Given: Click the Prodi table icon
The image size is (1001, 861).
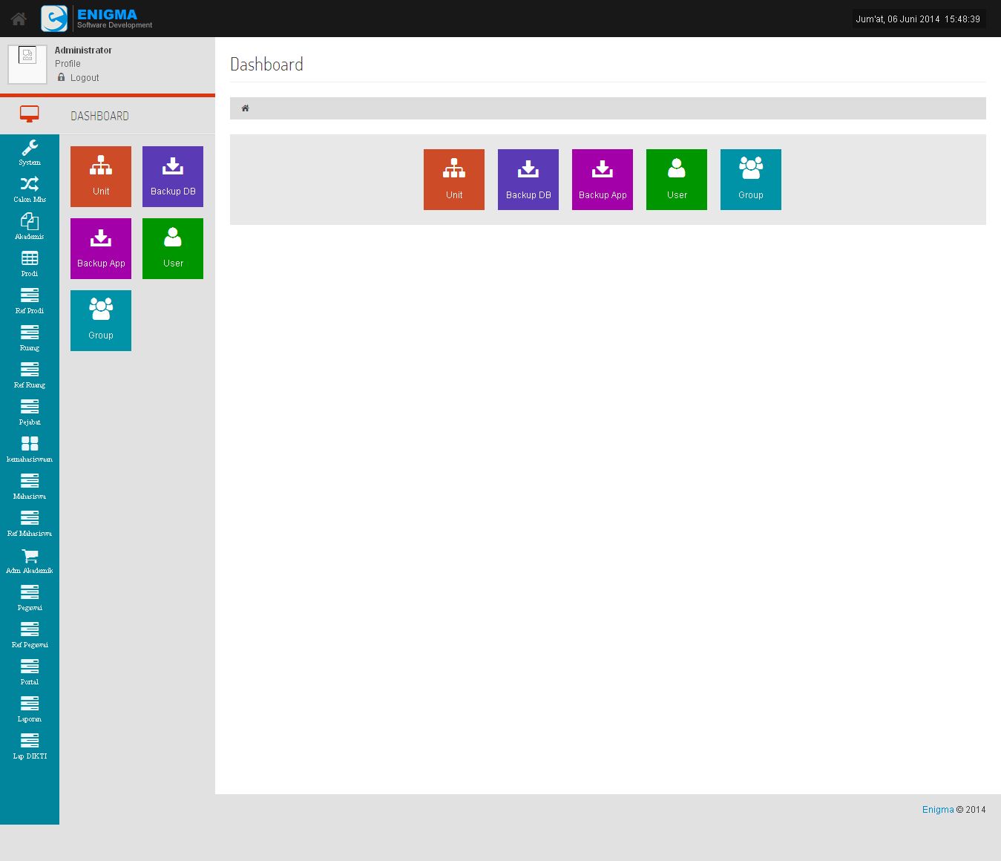Looking at the screenshot, I should click(30, 263).
